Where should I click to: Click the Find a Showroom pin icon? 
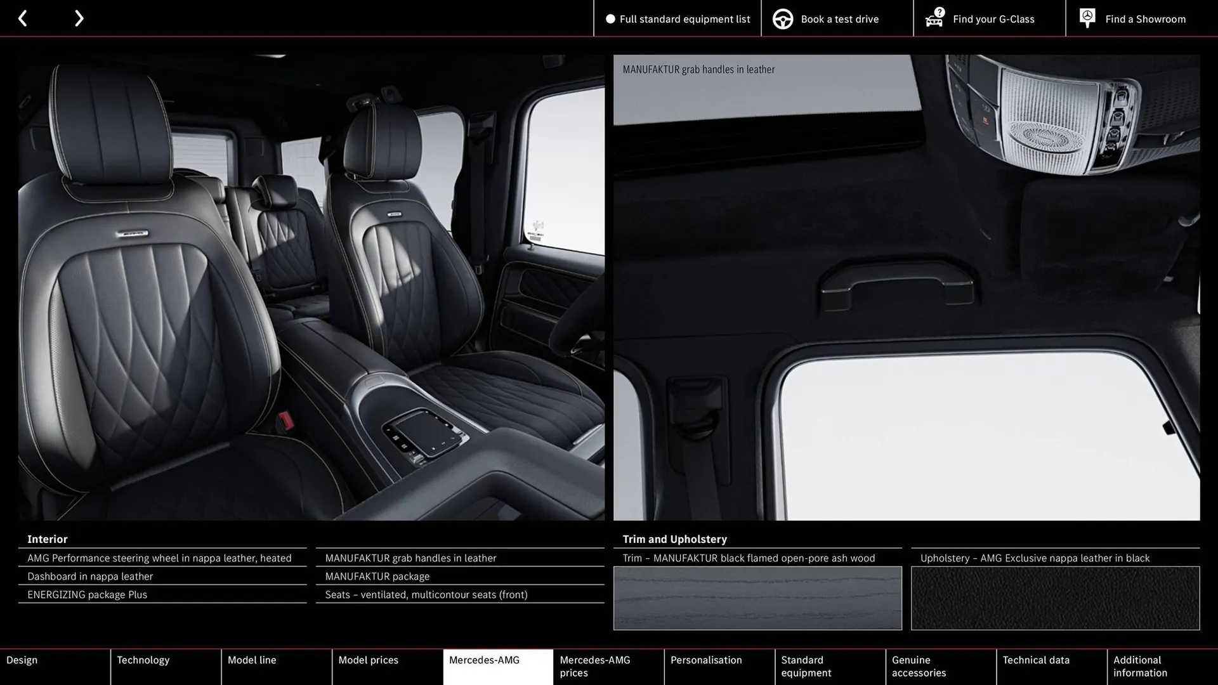coord(1087,18)
